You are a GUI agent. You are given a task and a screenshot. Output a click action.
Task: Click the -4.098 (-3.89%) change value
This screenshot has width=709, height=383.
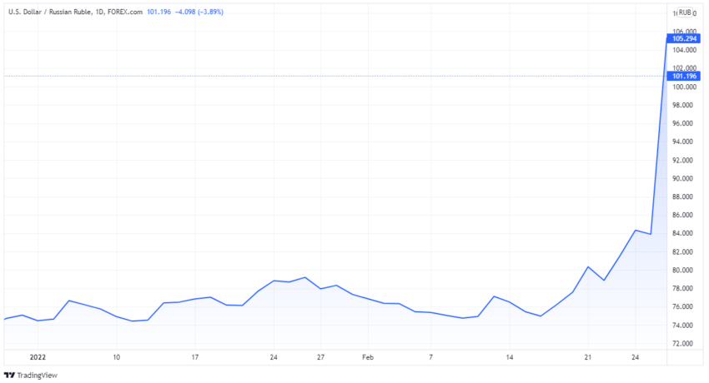click(x=199, y=12)
